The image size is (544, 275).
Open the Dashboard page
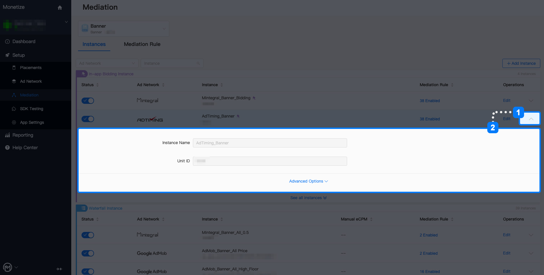pyautogui.click(x=24, y=41)
